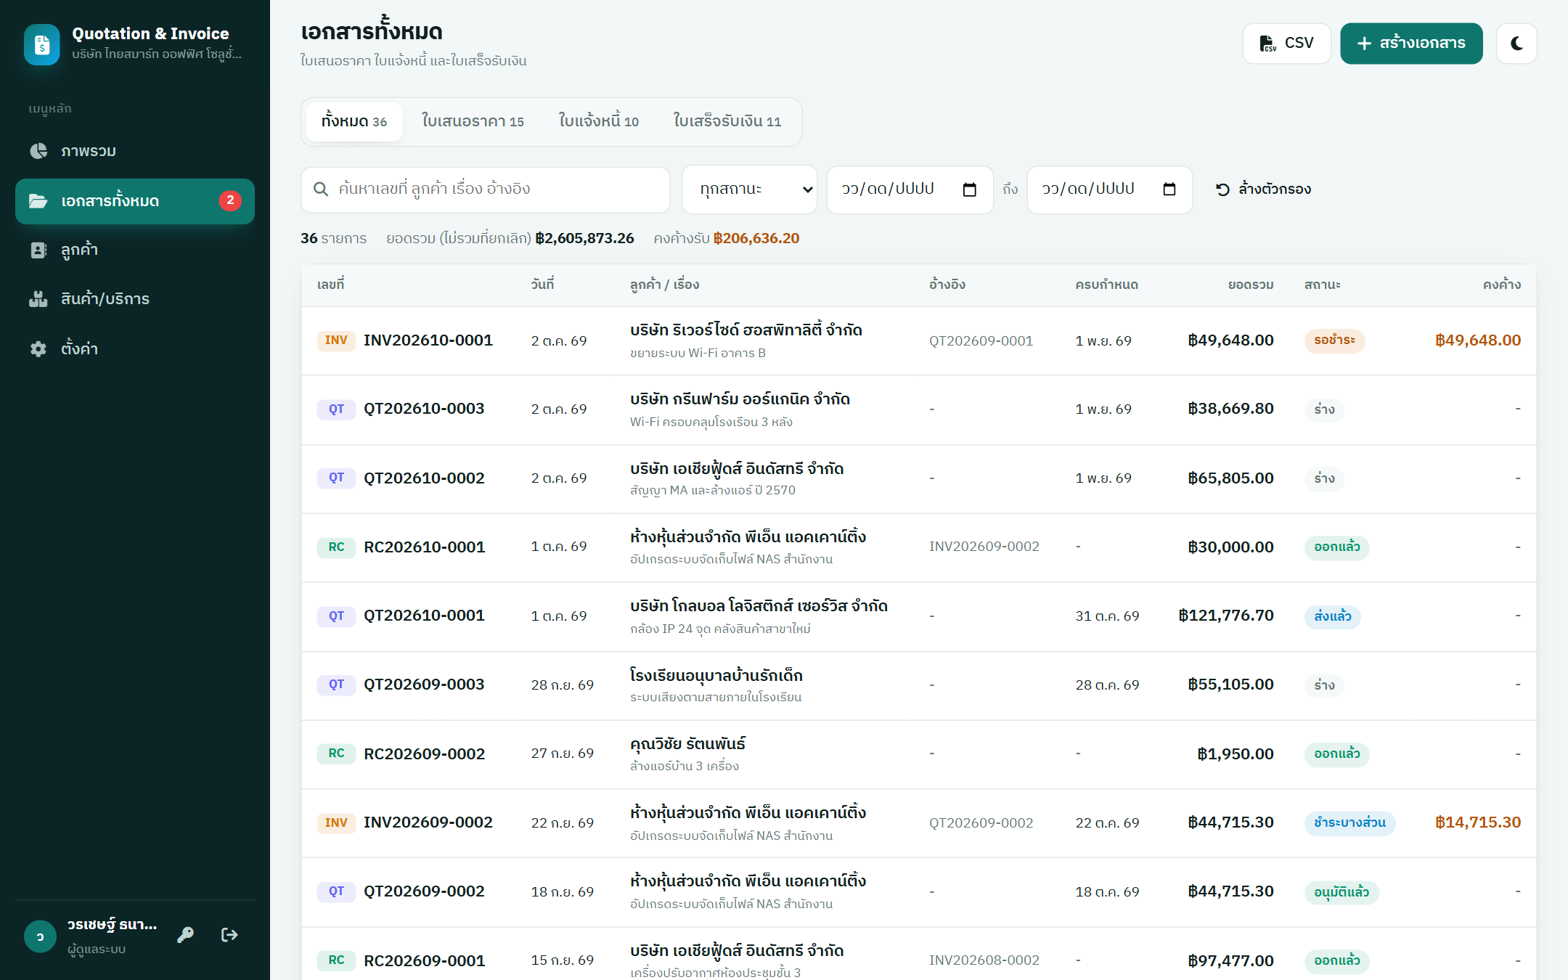Click the RC badge of RC202610-0001

[x=336, y=547]
